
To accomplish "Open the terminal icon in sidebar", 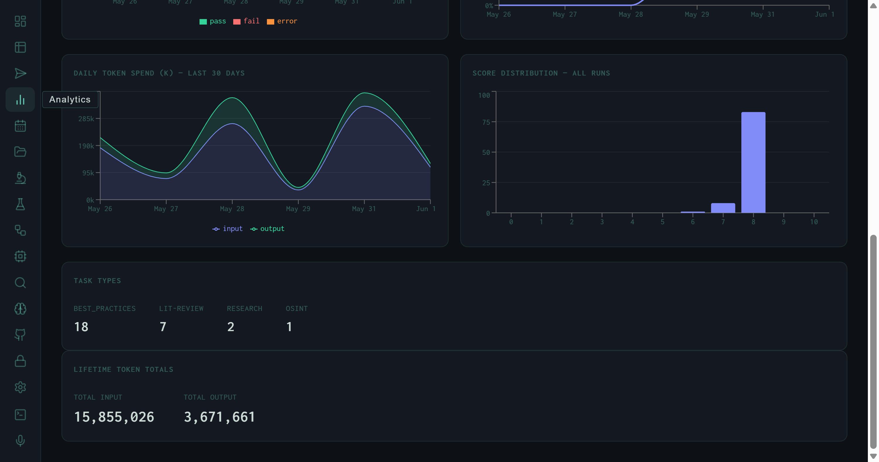I will 20,415.
